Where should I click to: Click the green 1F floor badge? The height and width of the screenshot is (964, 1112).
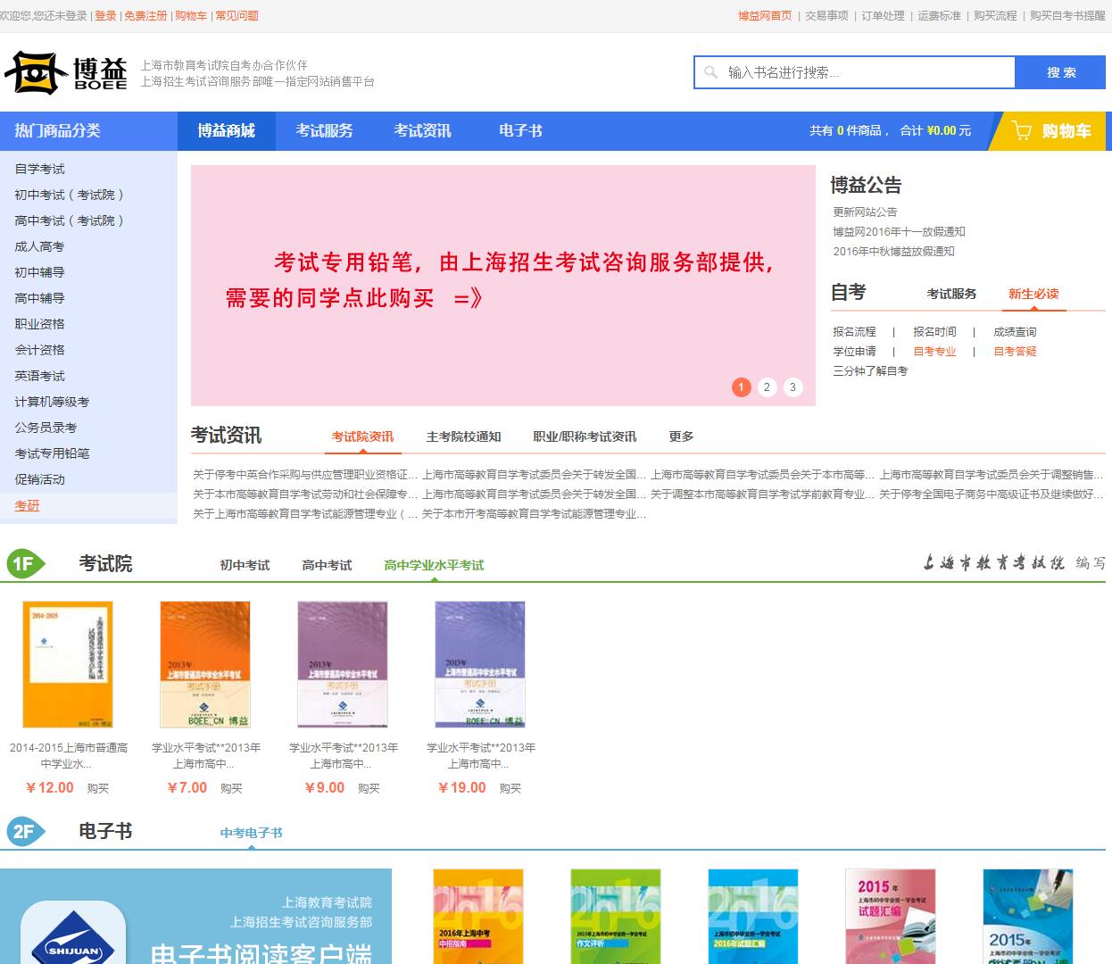pyautogui.click(x=23, y=564)
